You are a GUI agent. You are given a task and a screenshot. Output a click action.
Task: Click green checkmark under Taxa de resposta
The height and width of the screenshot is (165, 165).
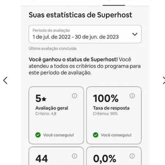pos(96,135)
